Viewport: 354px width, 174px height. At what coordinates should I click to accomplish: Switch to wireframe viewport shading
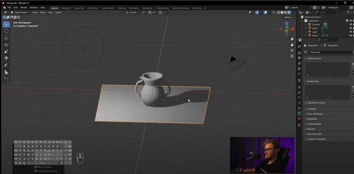pos(279,12)
